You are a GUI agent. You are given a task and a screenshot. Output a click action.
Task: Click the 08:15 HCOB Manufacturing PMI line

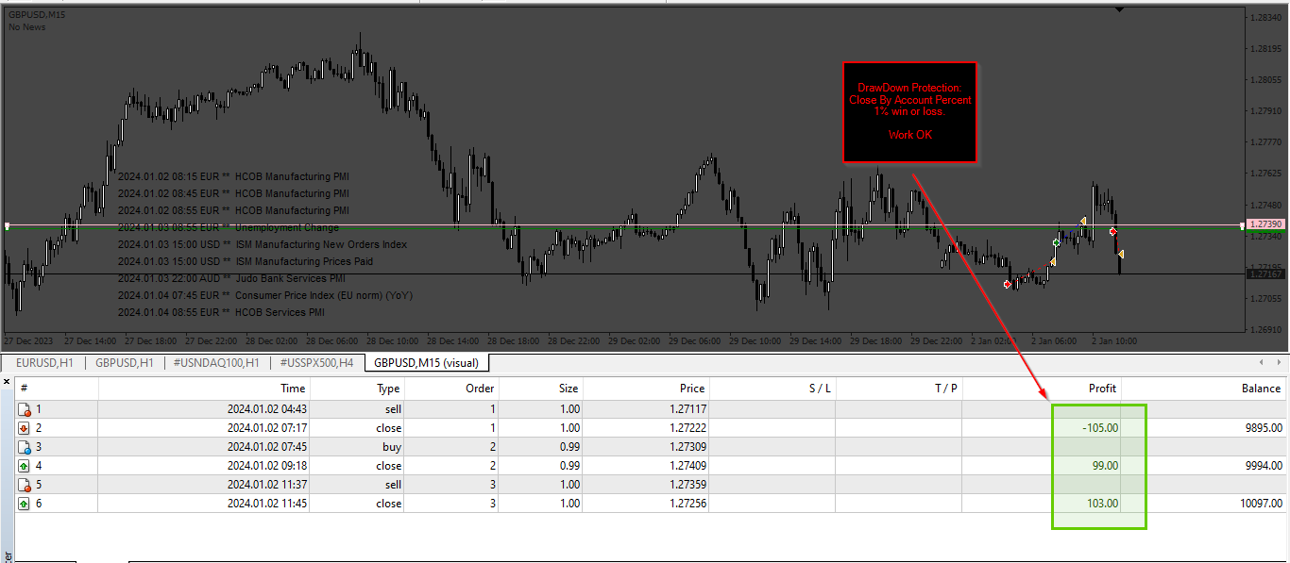click(x=233, y=176)
